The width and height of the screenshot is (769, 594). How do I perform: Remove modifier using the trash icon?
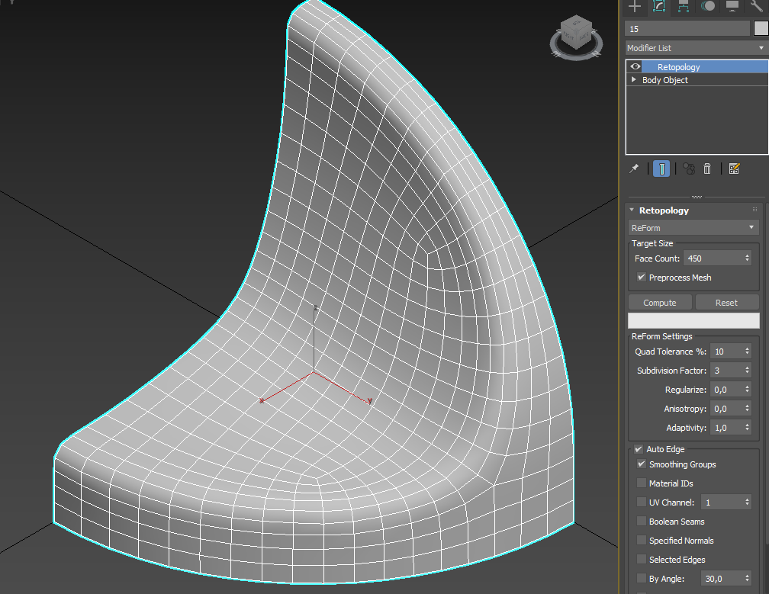click(x=707, y=169)
